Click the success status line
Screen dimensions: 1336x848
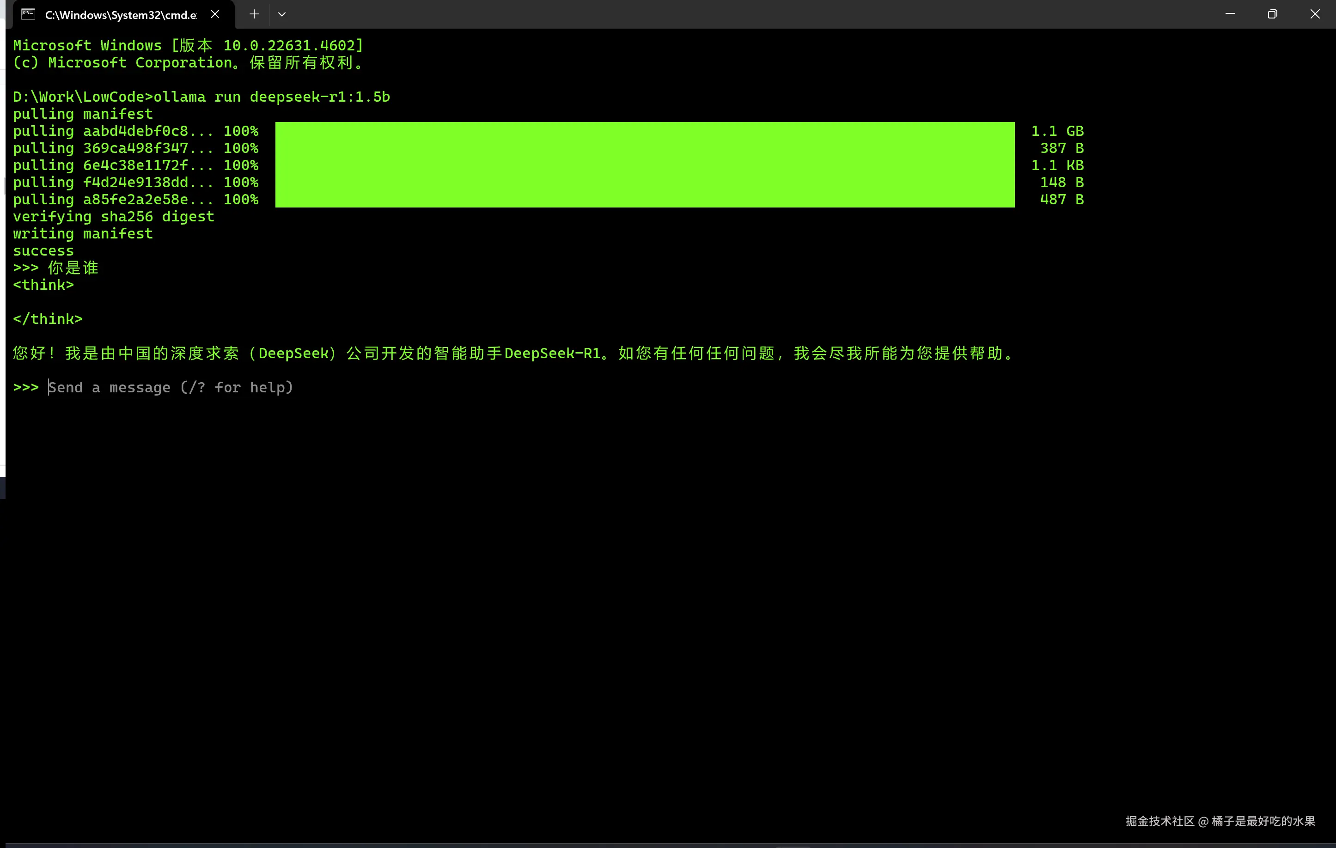pyautogui.click(x=43, y=251)
